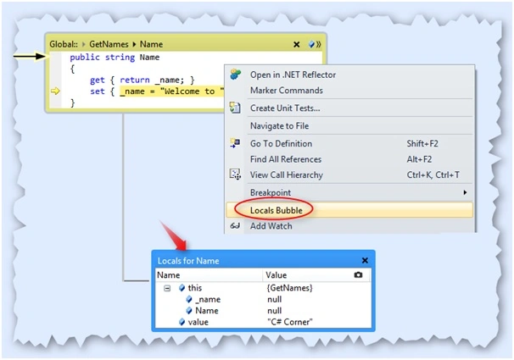Close the Name code bubble
This screenshot has width=514, height=360.
point(296,45)
